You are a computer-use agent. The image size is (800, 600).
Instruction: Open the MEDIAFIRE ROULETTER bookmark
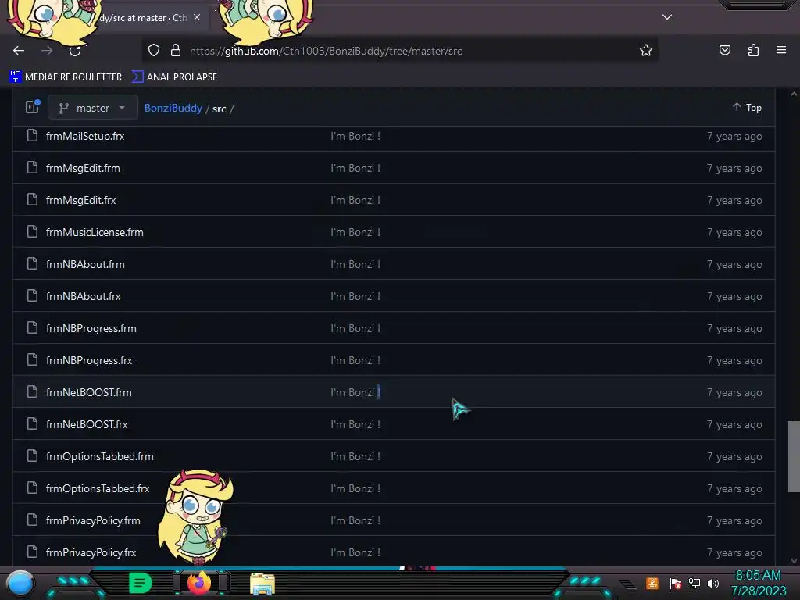pyautogui.click(x=66, y=77)
